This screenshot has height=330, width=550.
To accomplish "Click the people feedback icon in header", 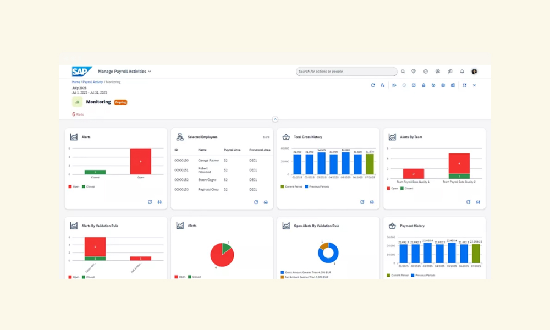I will tap(438, 71).
